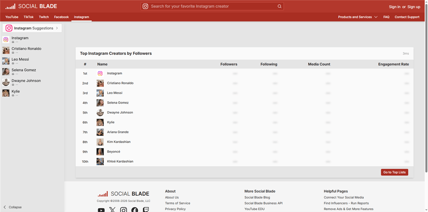Open Privacy Policy footer link
This screenshot has height=212, width=428.
(175, 209)
